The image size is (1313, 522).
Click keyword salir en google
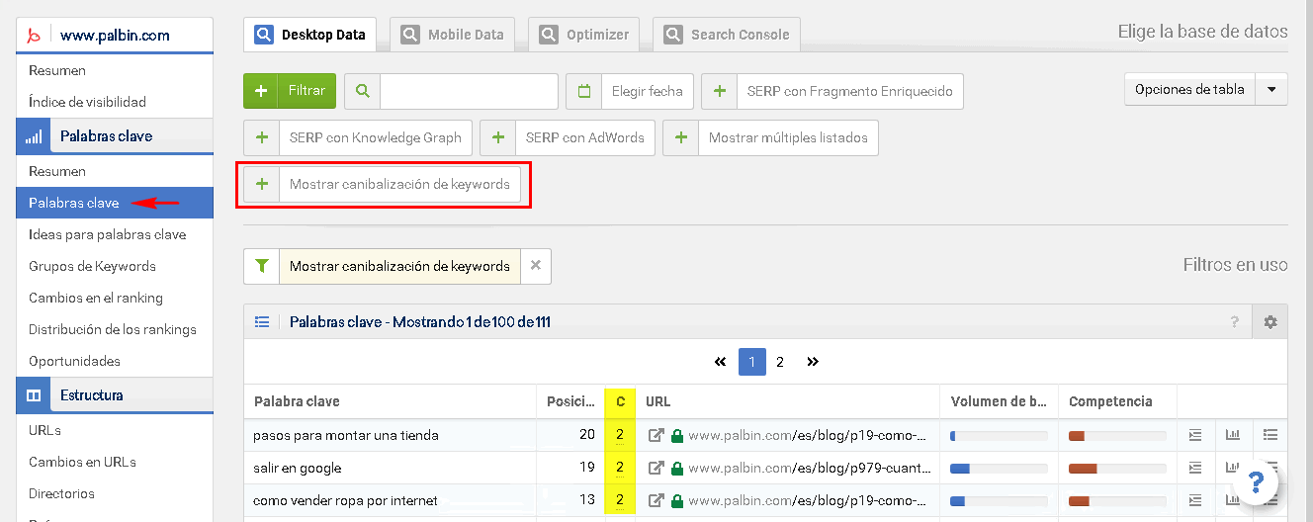pyautogui.click(x=297, y=468)
